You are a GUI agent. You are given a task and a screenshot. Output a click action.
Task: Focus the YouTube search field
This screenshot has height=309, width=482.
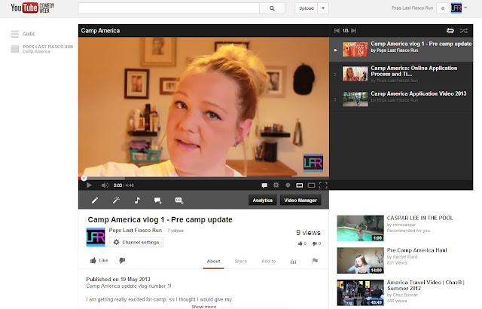pos(169,8)
